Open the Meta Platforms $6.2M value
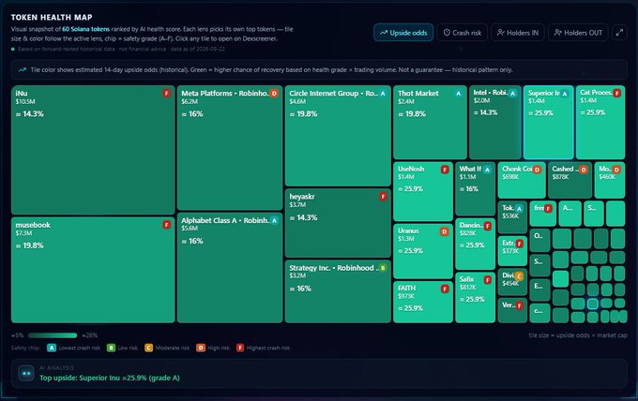The image size is (638, 401). [190, 101]
